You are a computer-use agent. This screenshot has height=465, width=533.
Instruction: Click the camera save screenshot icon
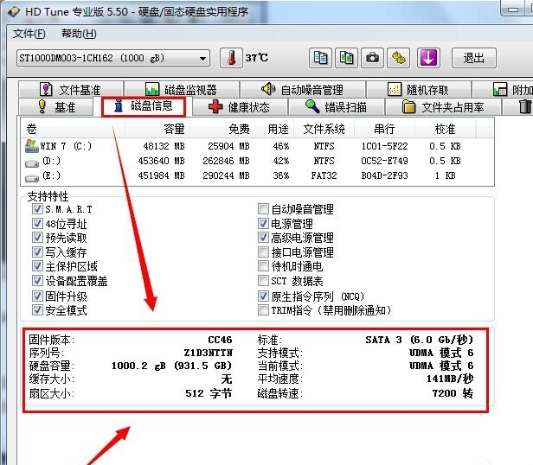(372, 58)
